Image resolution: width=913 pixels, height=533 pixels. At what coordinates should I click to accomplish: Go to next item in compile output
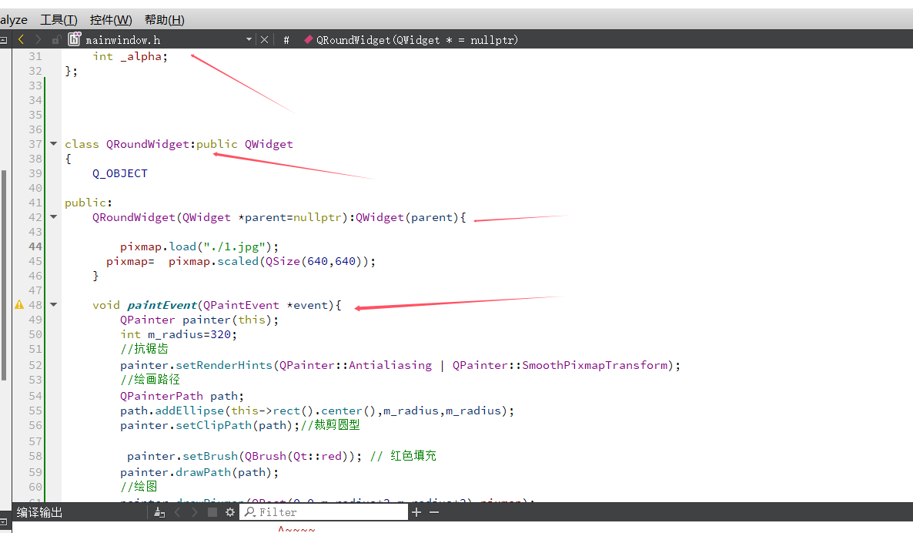(x=195, y=513)
